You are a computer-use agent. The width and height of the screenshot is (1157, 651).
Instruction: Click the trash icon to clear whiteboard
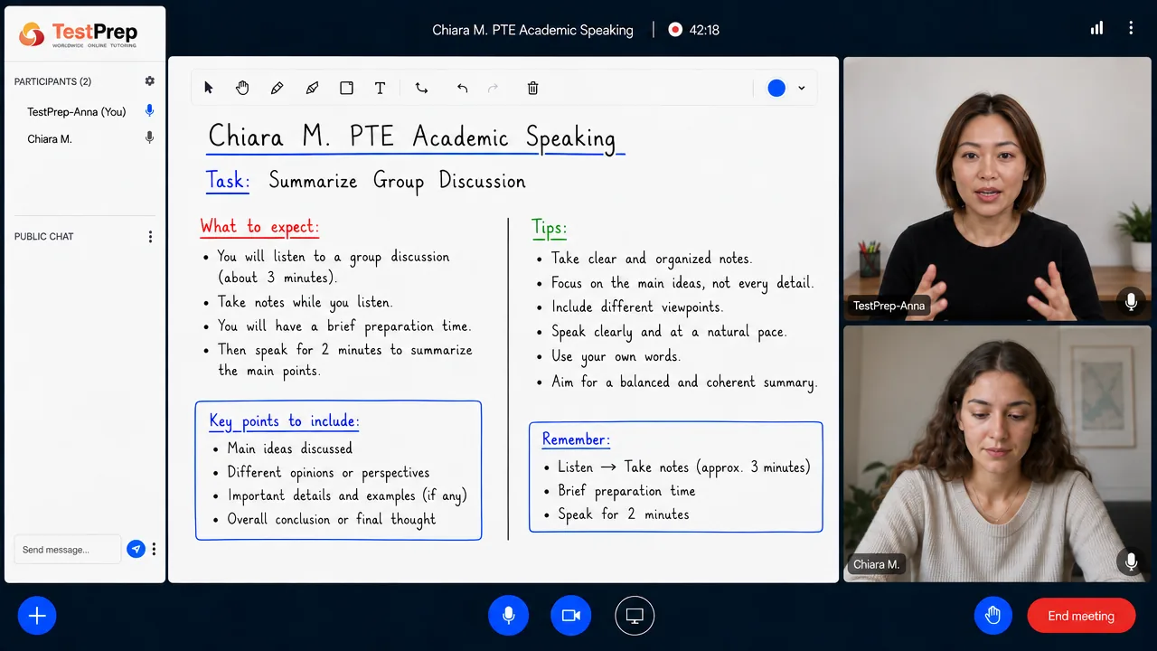(x=532, y=88)
